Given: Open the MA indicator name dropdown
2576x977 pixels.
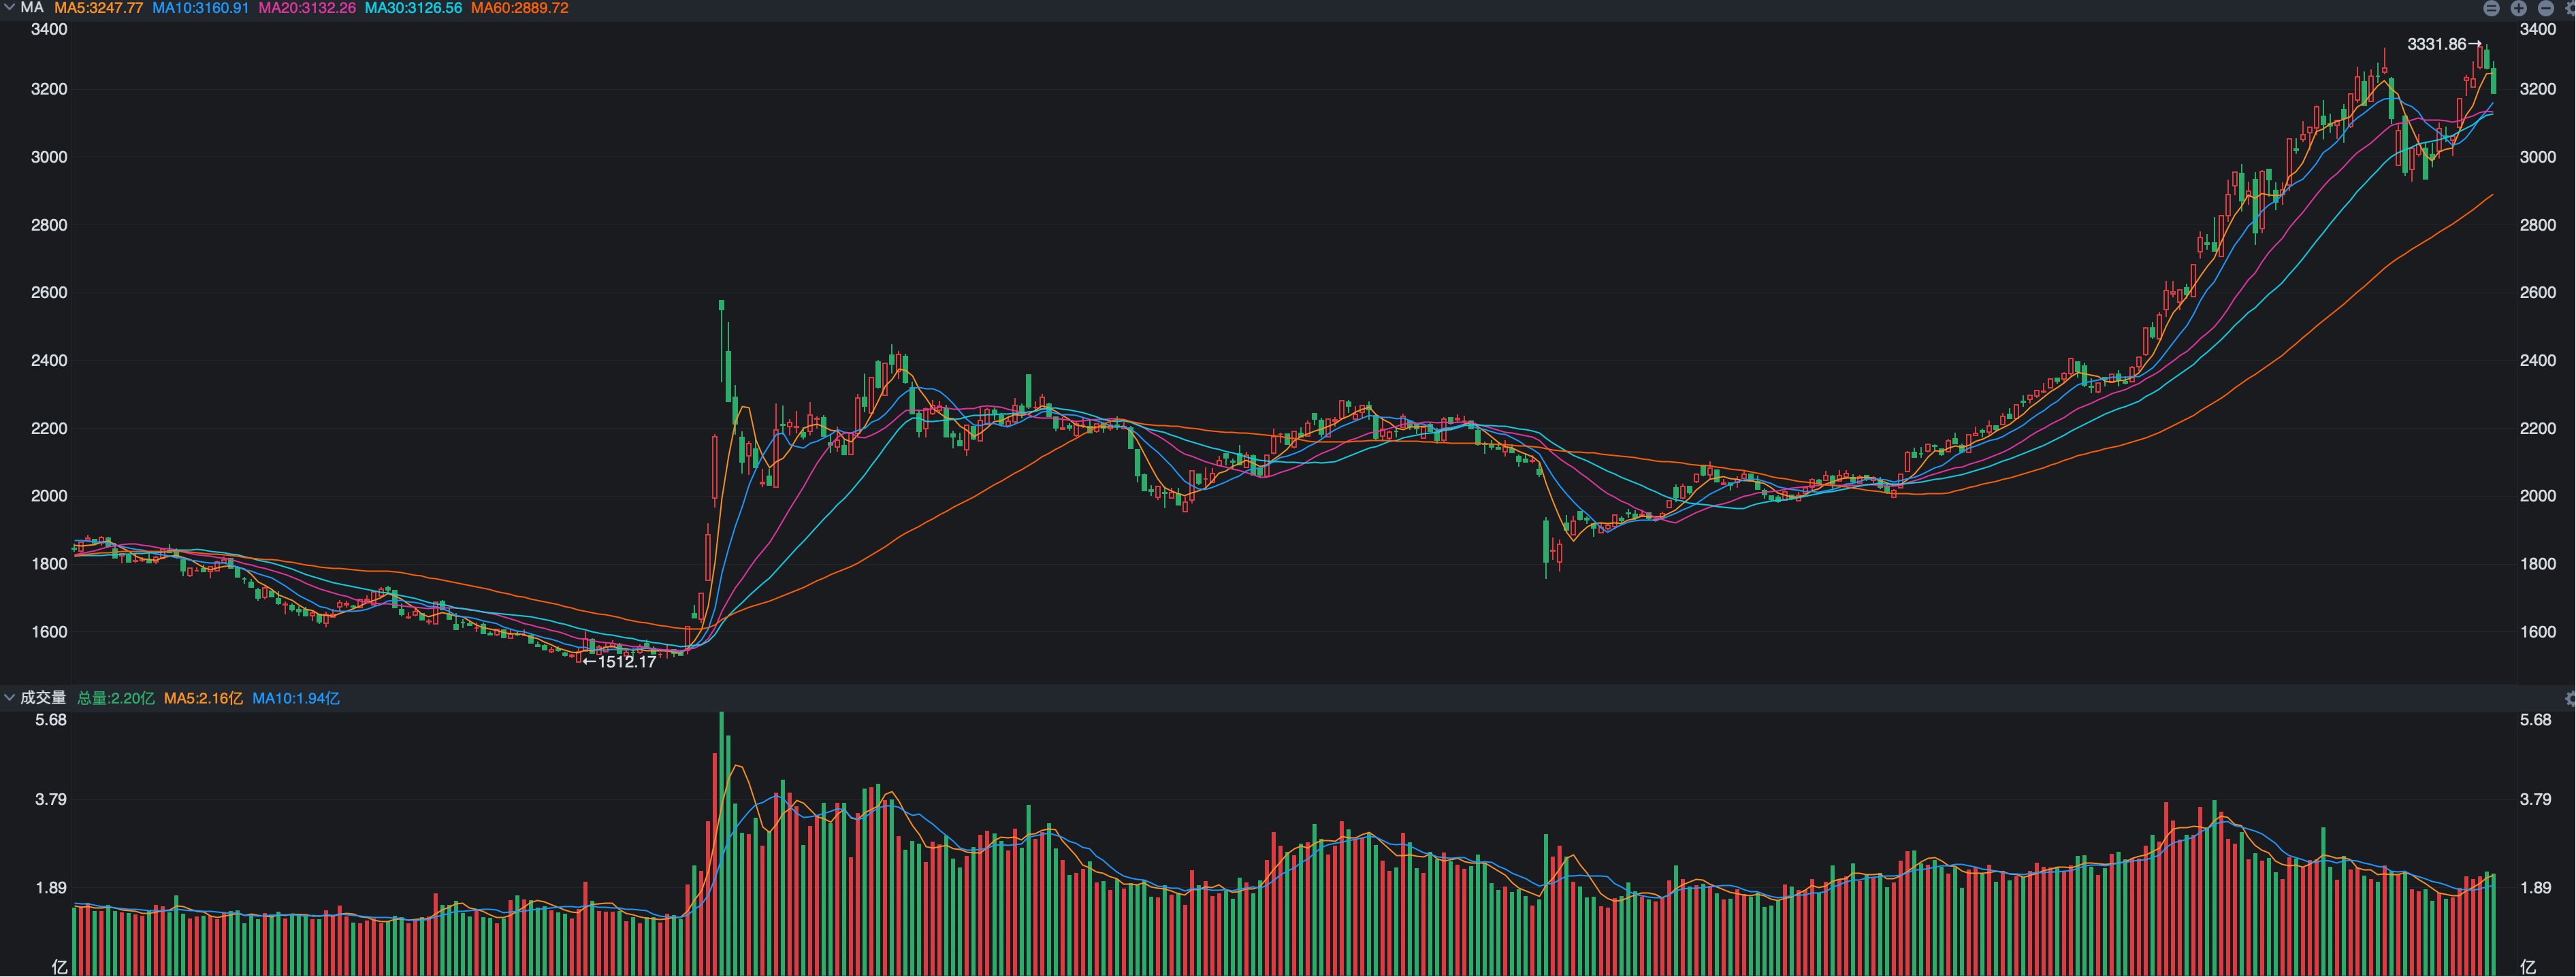Looking at the screenshot, I should tap(31, 8).
